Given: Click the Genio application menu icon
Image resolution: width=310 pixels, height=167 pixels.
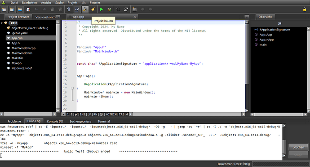Looking at the screenshot, I should [3, 3].
